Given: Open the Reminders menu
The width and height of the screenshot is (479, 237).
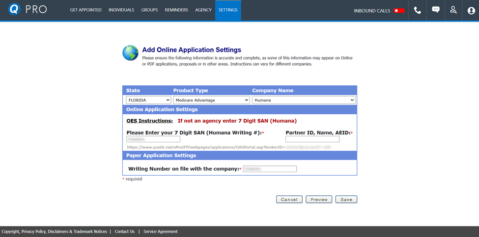Looking at the screenshot, I should click(x=176, y=10).
